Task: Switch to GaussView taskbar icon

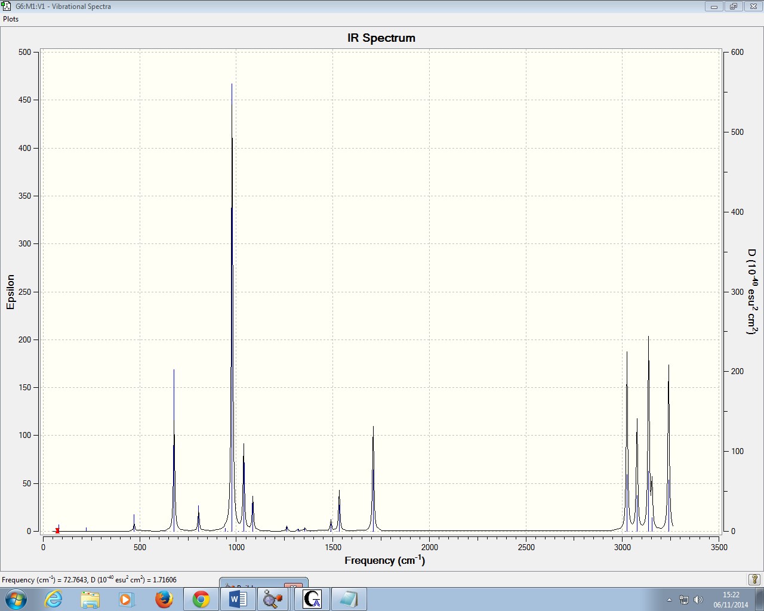Action: pyautogui.click(x=312, y=599)
